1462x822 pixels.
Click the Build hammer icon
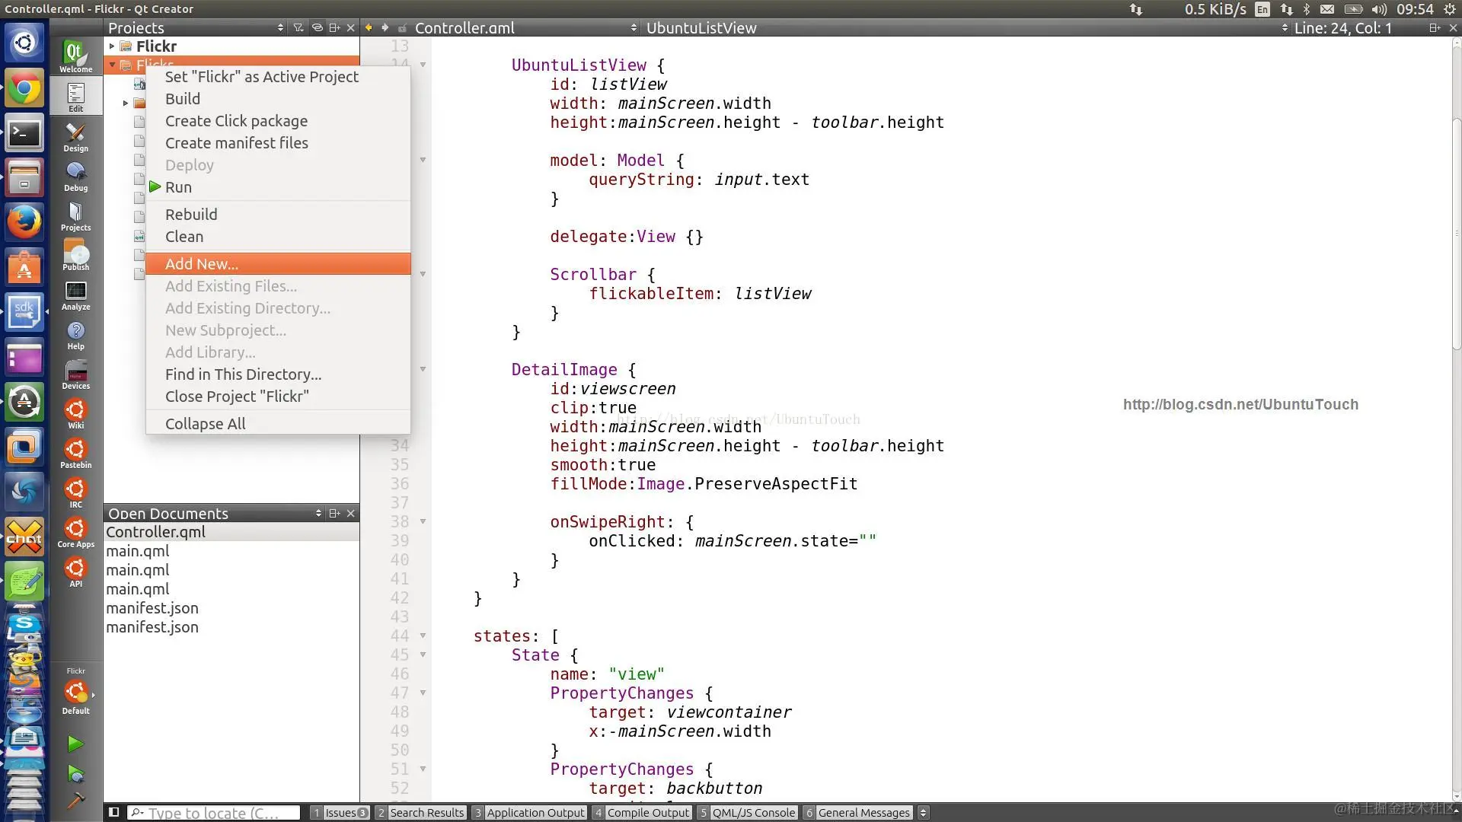(x=75, y=801)
